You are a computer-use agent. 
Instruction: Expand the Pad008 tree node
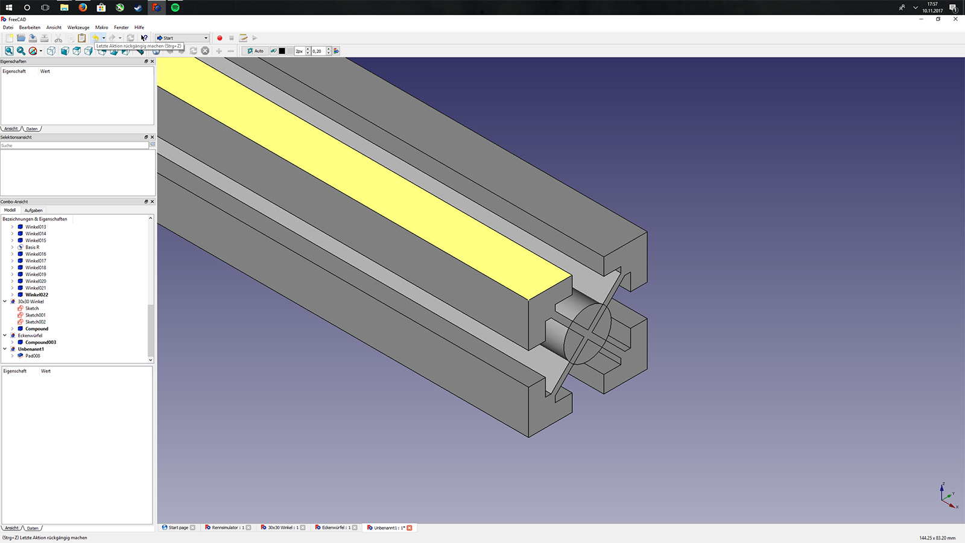pyautogui.click(x=12, y=356)
